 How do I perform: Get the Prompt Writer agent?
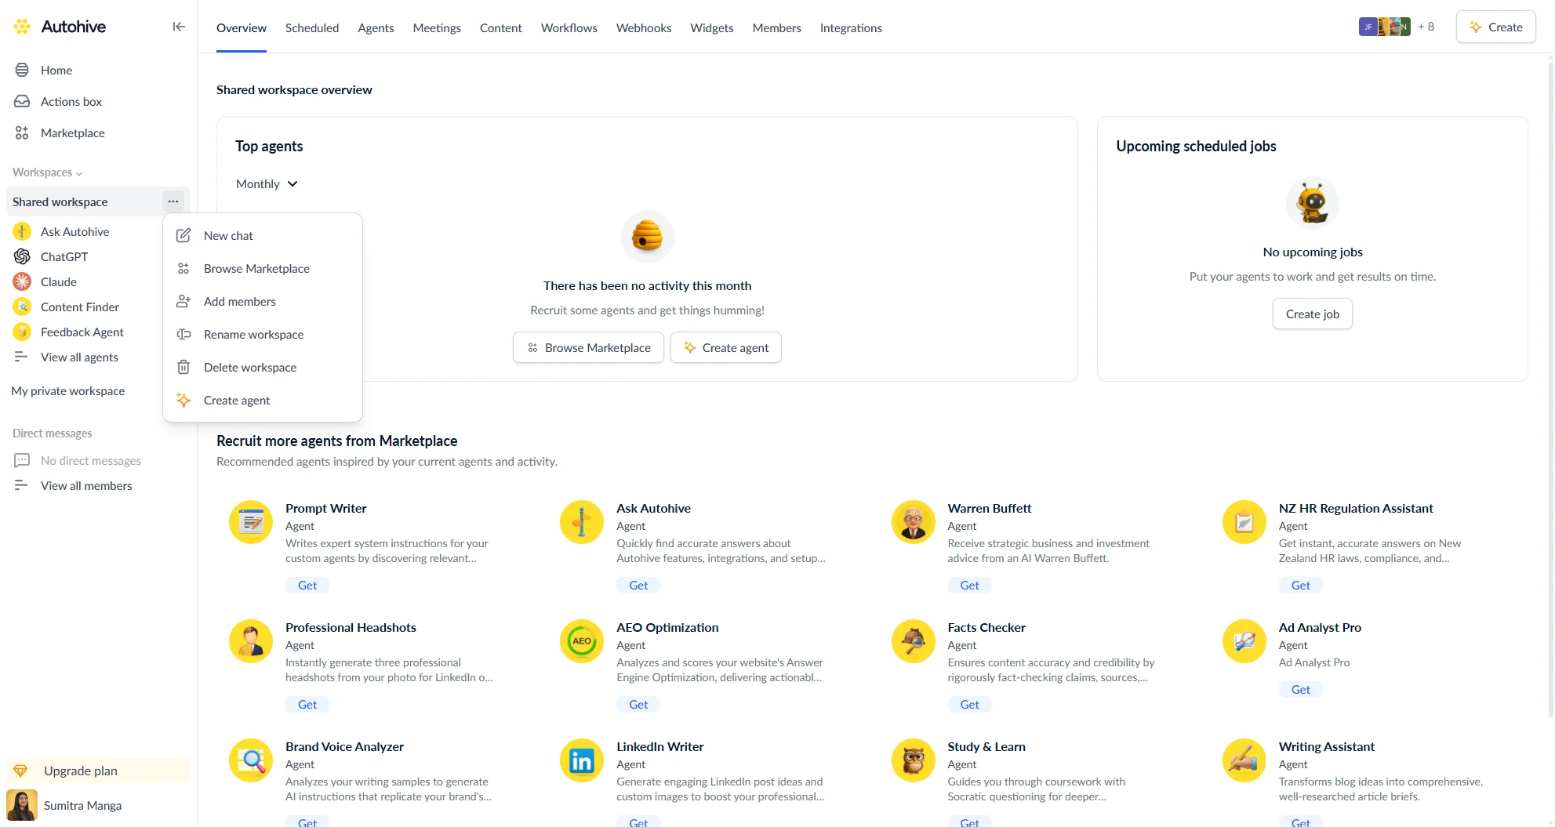[x=307, y=586]
